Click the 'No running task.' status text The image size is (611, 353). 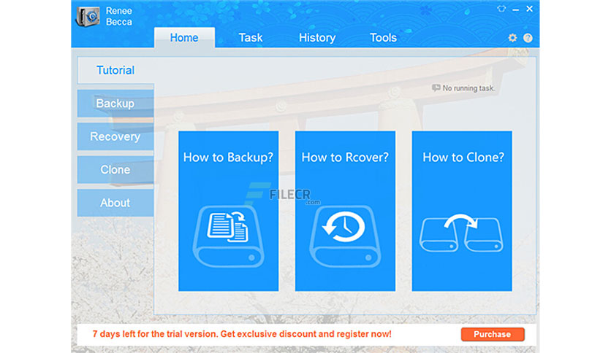pyautogui.click(x=468, y=88)
